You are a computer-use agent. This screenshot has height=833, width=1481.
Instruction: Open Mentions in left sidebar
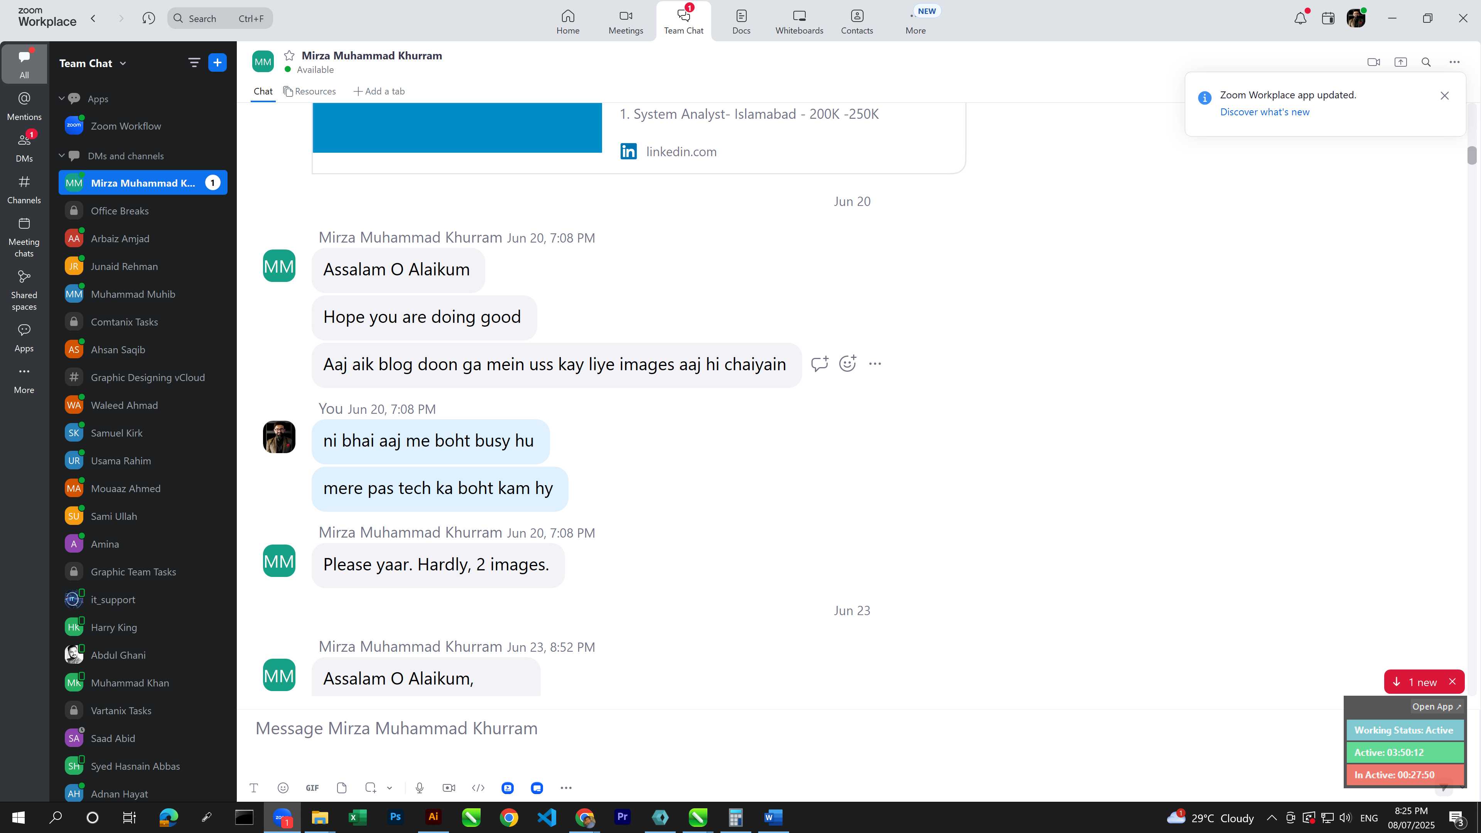click(x=24, y=106)
